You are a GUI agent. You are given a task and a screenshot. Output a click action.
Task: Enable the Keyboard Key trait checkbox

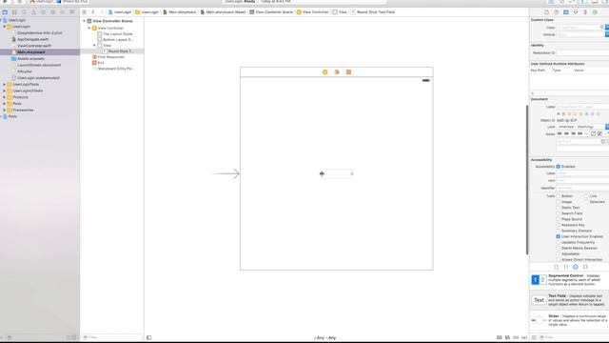click(x=559, y=225)
